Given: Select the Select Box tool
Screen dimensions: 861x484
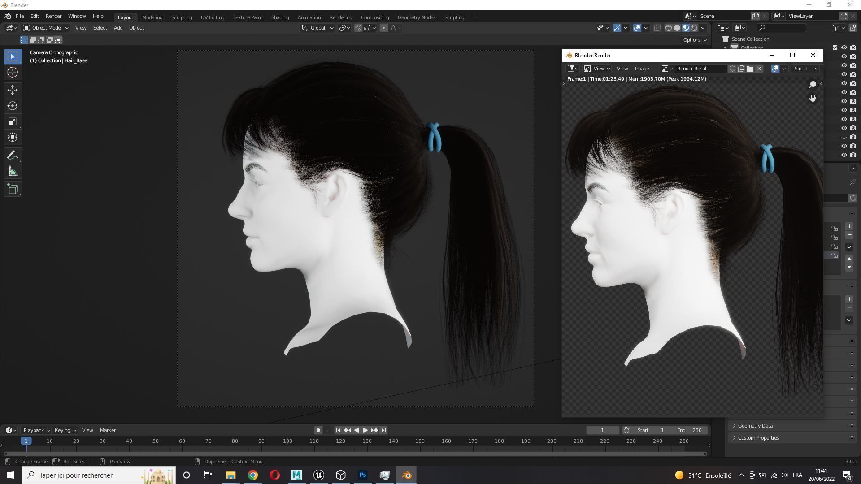Looking at the screenshot, I should point(13,56).
